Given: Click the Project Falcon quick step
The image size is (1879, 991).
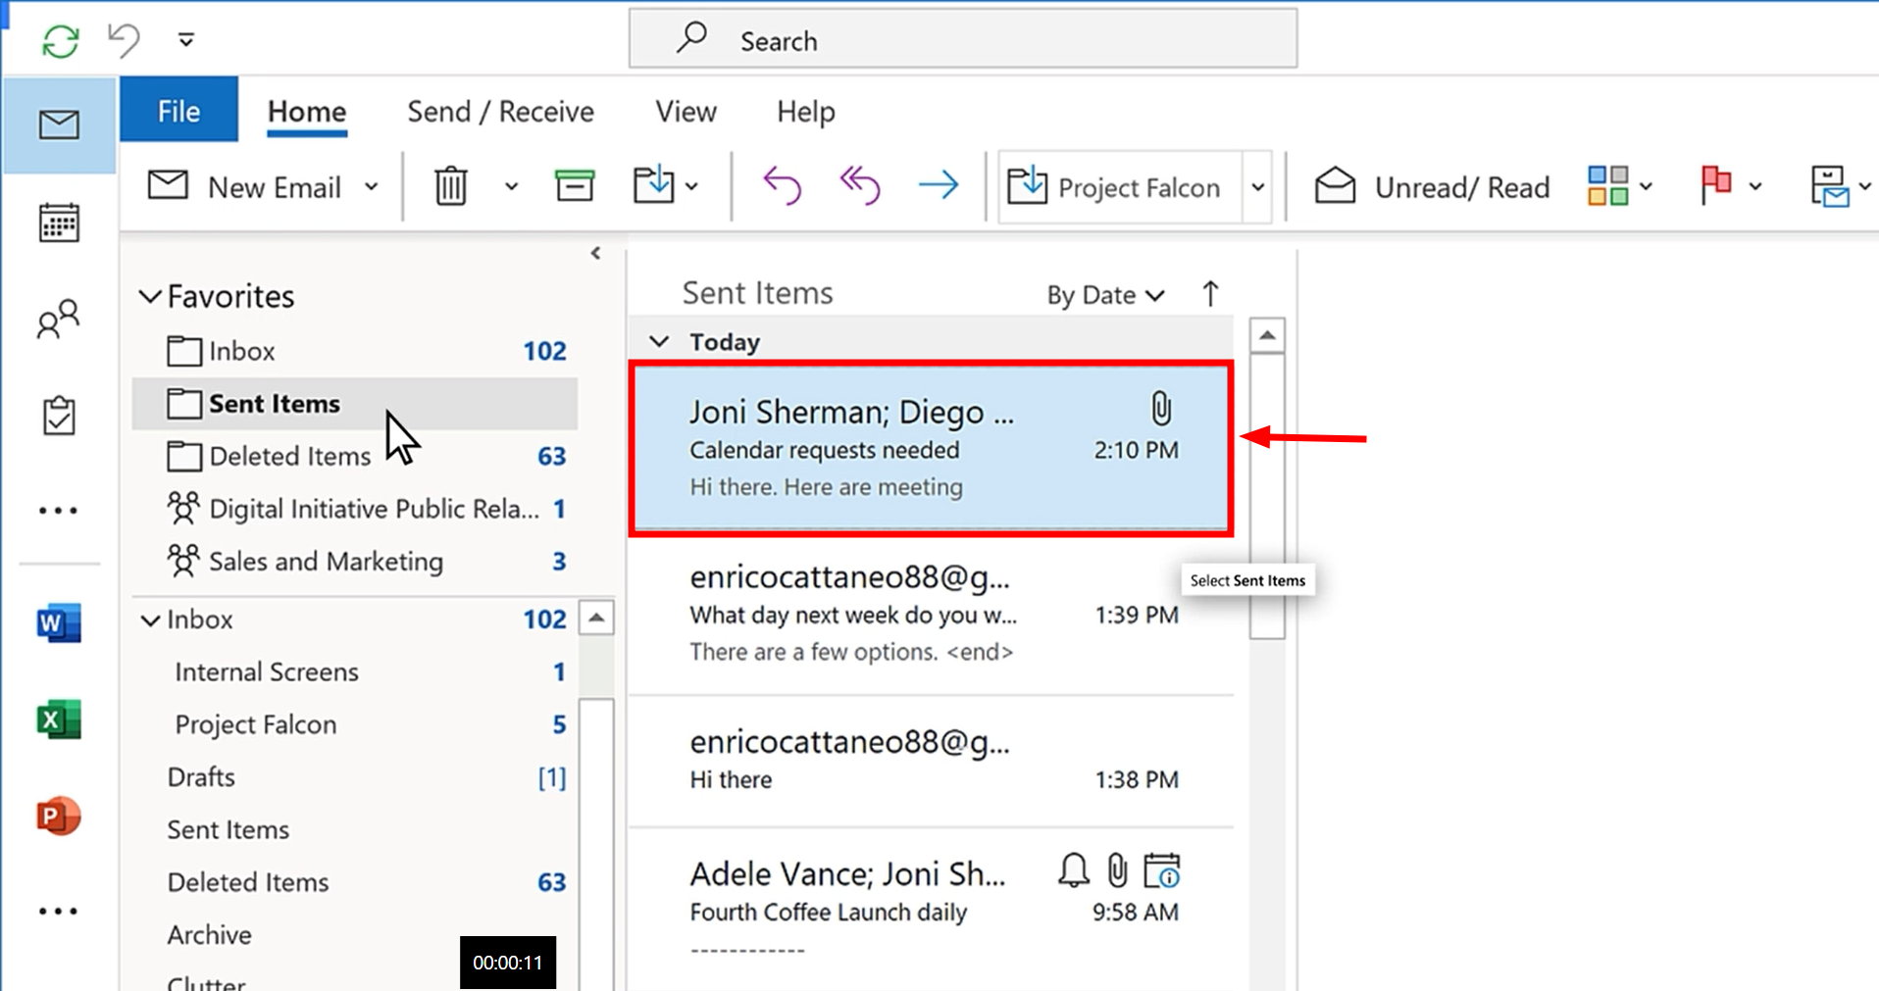Looking at the screenshot, I should click(x=1119, y=186).
